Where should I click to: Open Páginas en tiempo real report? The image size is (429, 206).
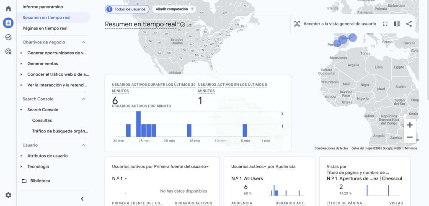click(x=45, y=28)
